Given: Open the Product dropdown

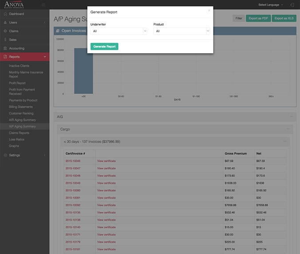Looking at the screenshot, I should tap(182, 31).
